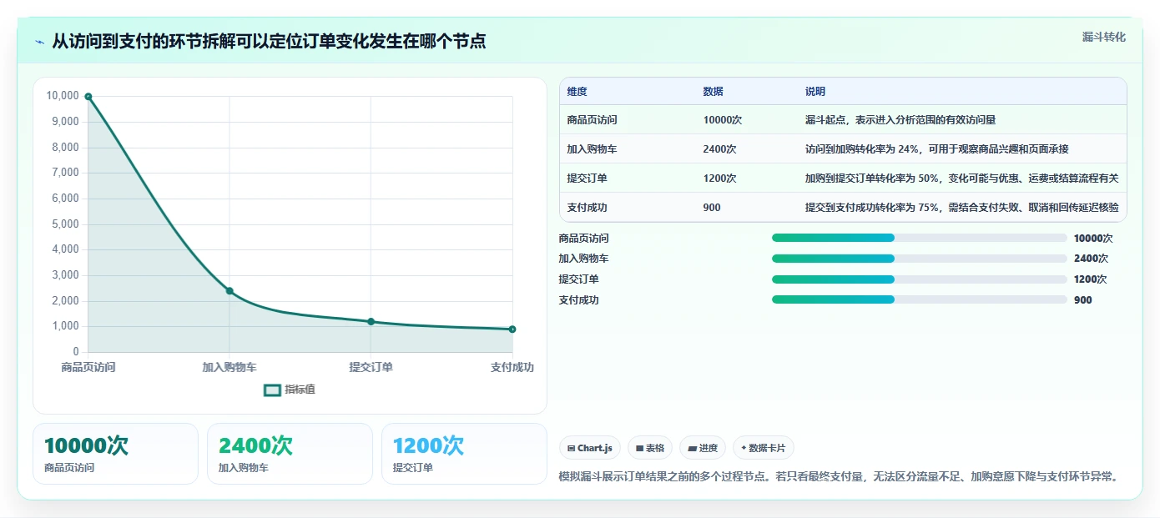
Task: Click the page title about 访问到支付
Action: coord(269,41)
